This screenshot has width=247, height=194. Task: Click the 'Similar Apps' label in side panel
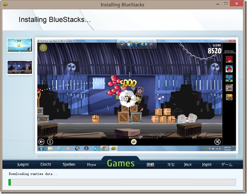point(229,52)
